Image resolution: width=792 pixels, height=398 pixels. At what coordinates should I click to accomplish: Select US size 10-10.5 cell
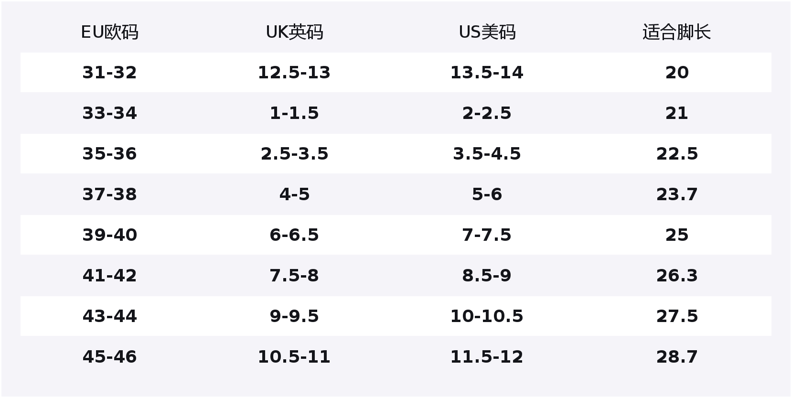(487, 316)
